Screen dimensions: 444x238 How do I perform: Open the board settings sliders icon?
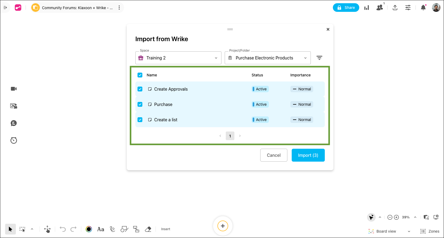(408, 8)
